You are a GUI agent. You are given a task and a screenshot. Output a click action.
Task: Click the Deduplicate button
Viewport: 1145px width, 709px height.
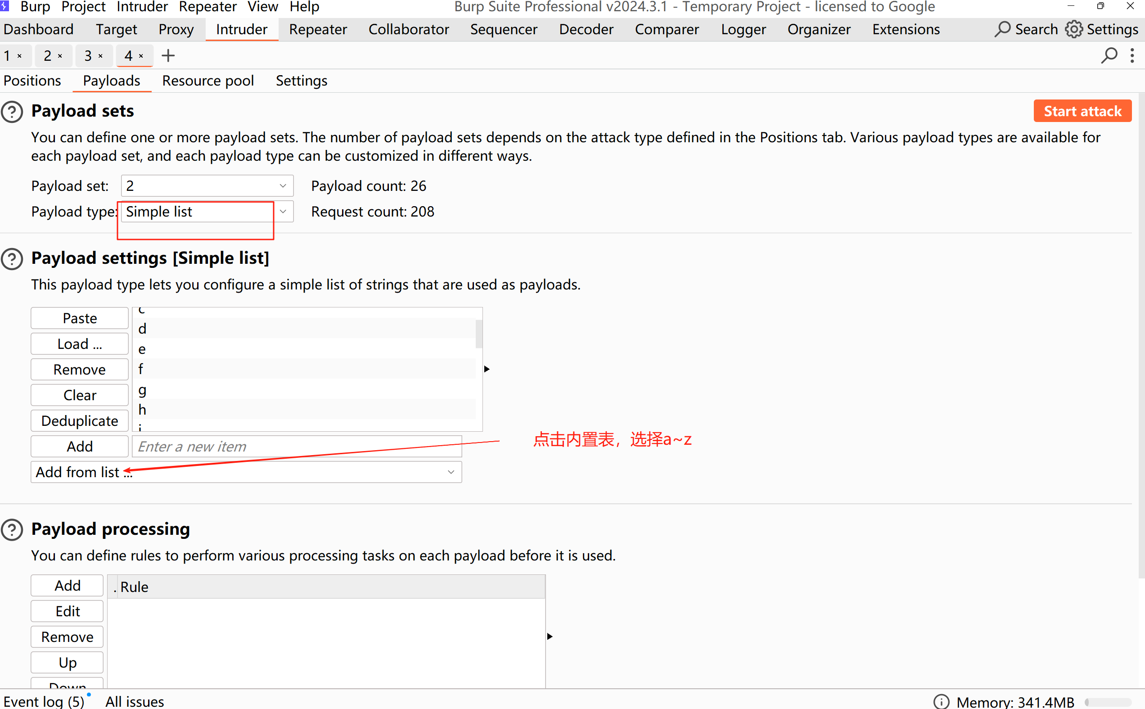point(79,420)
